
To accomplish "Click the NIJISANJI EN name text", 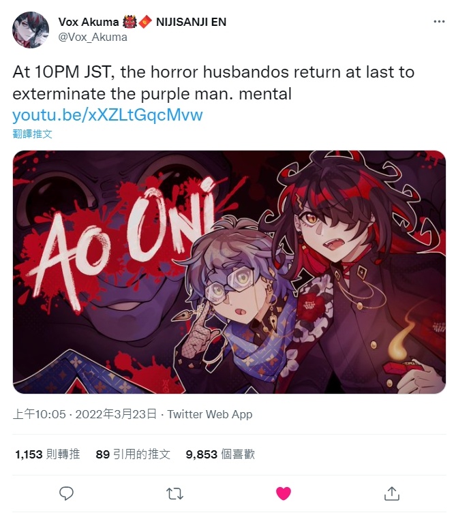I will tap(192, 22).
